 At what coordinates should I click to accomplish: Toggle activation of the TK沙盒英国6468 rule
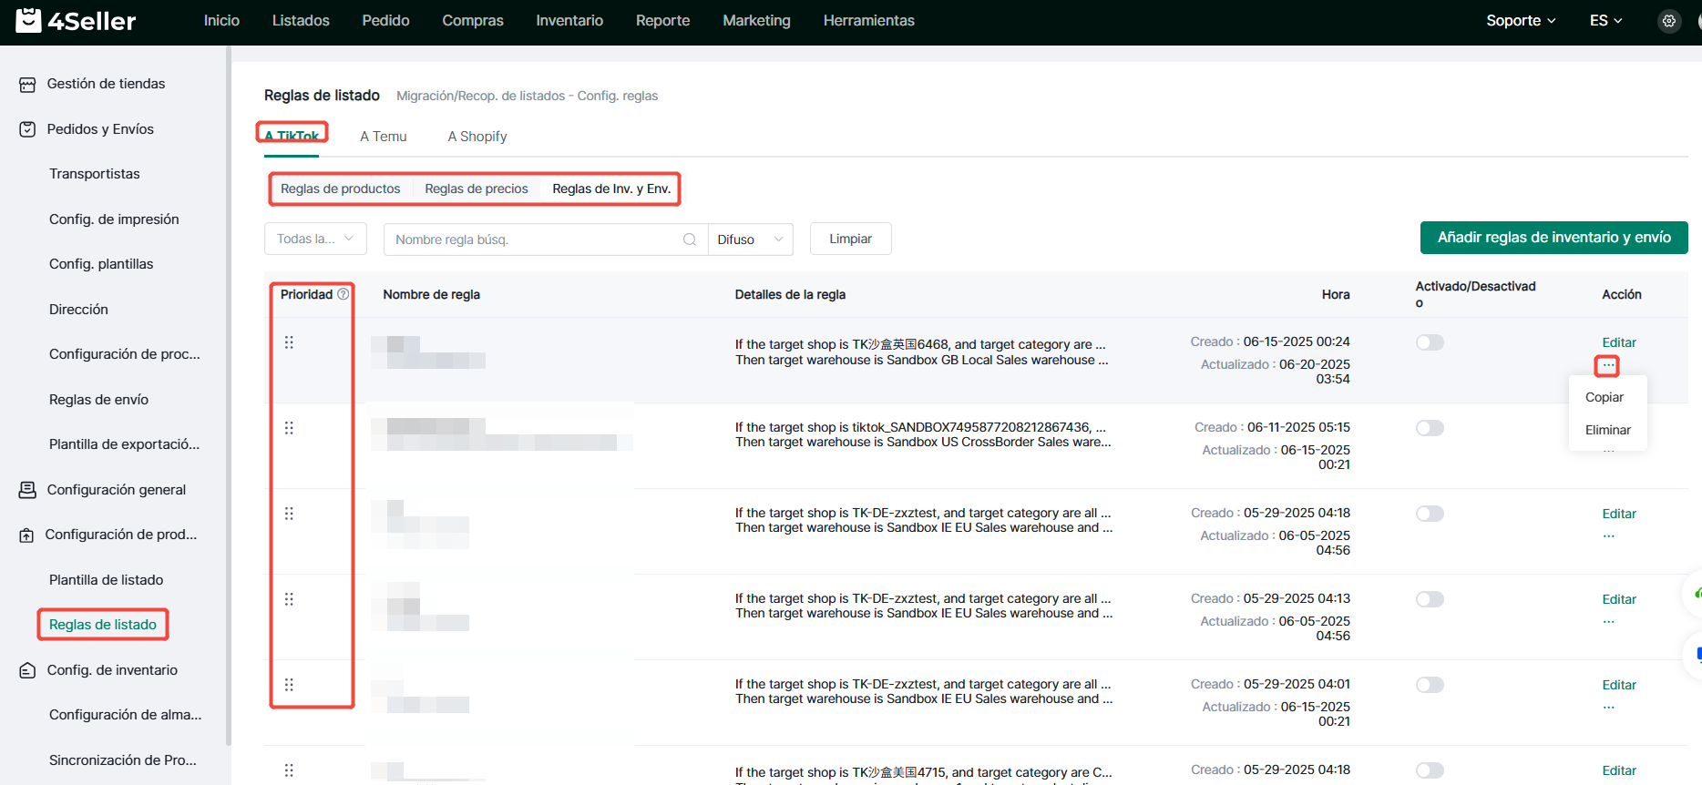click(1430, 342)
